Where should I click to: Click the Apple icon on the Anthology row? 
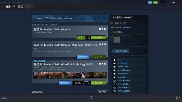tap(102, 64)
